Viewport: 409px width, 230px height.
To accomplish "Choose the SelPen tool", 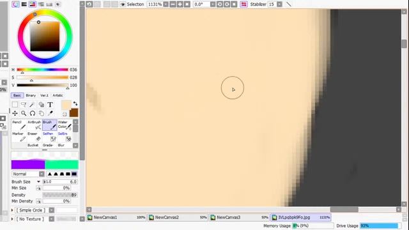I will pos(50,137).
